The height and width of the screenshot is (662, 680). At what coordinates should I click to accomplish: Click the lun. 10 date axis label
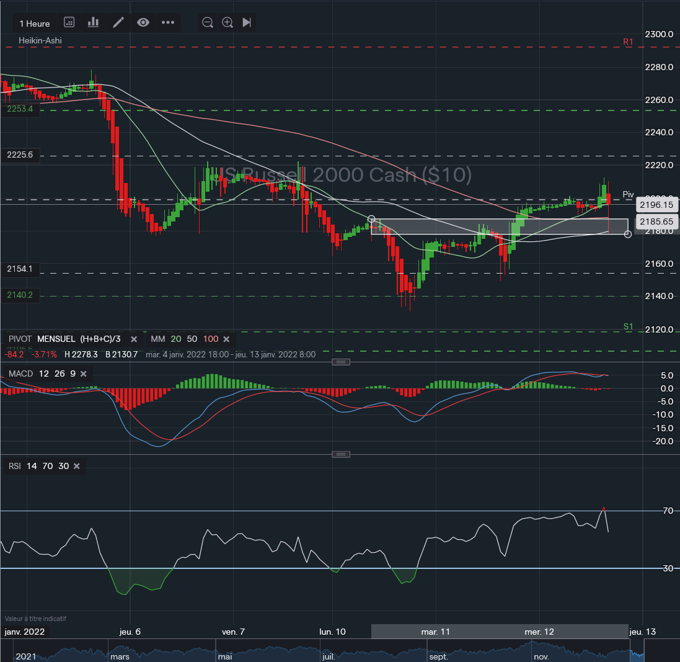coord(333,632)
